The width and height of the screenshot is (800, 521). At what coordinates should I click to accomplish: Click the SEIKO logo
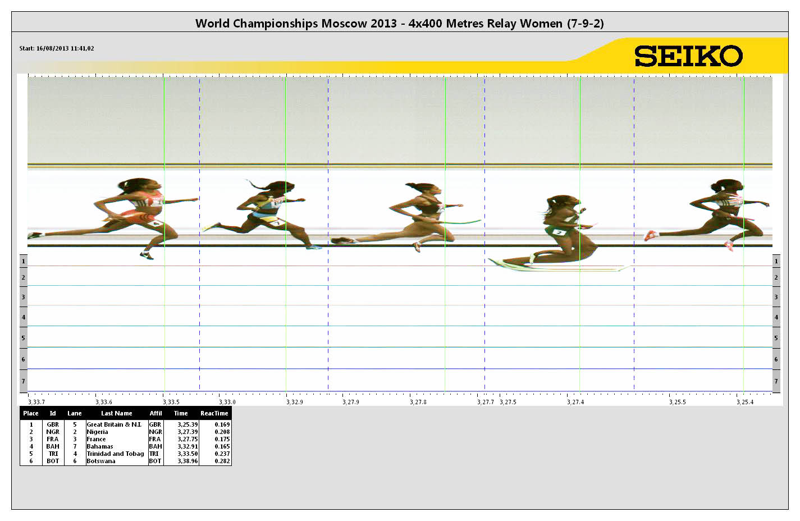(688, 56)
